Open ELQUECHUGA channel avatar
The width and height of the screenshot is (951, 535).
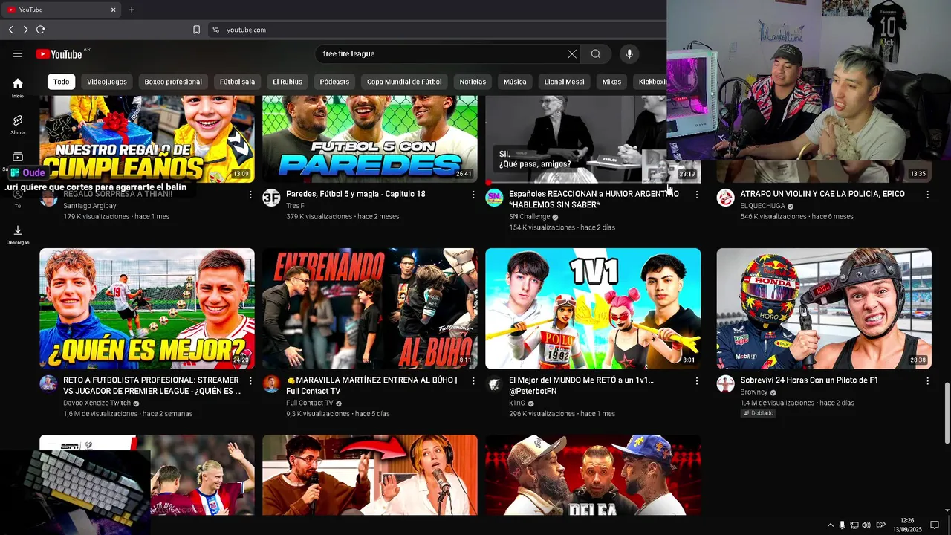click(726, 198)
